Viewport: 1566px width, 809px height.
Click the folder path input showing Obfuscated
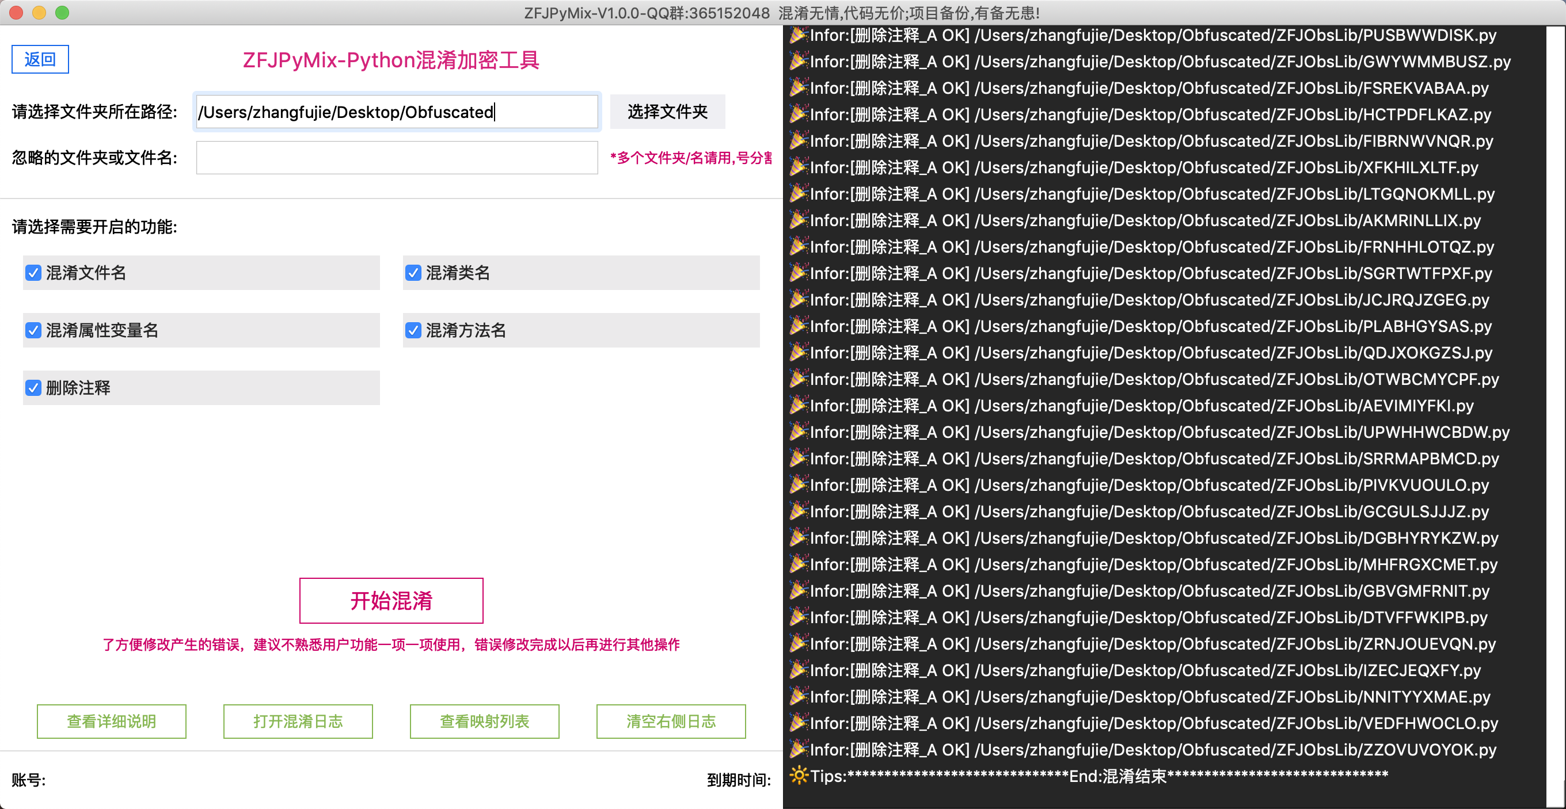(396, 112)
